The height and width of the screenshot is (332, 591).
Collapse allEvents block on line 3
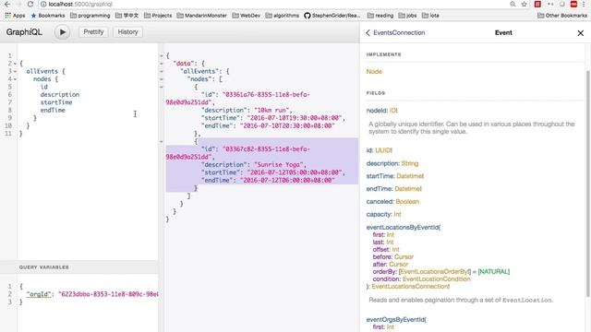point(15,72)
